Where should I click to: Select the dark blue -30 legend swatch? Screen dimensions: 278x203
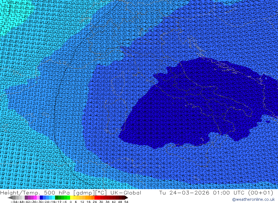pos(41,197)
